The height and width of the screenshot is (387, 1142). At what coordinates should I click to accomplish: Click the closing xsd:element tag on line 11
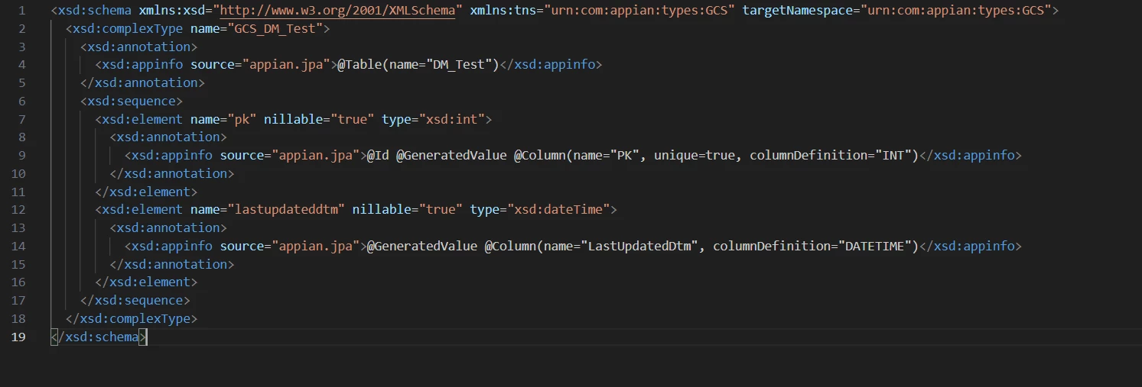pyautogui.click(x=146, y=192)
